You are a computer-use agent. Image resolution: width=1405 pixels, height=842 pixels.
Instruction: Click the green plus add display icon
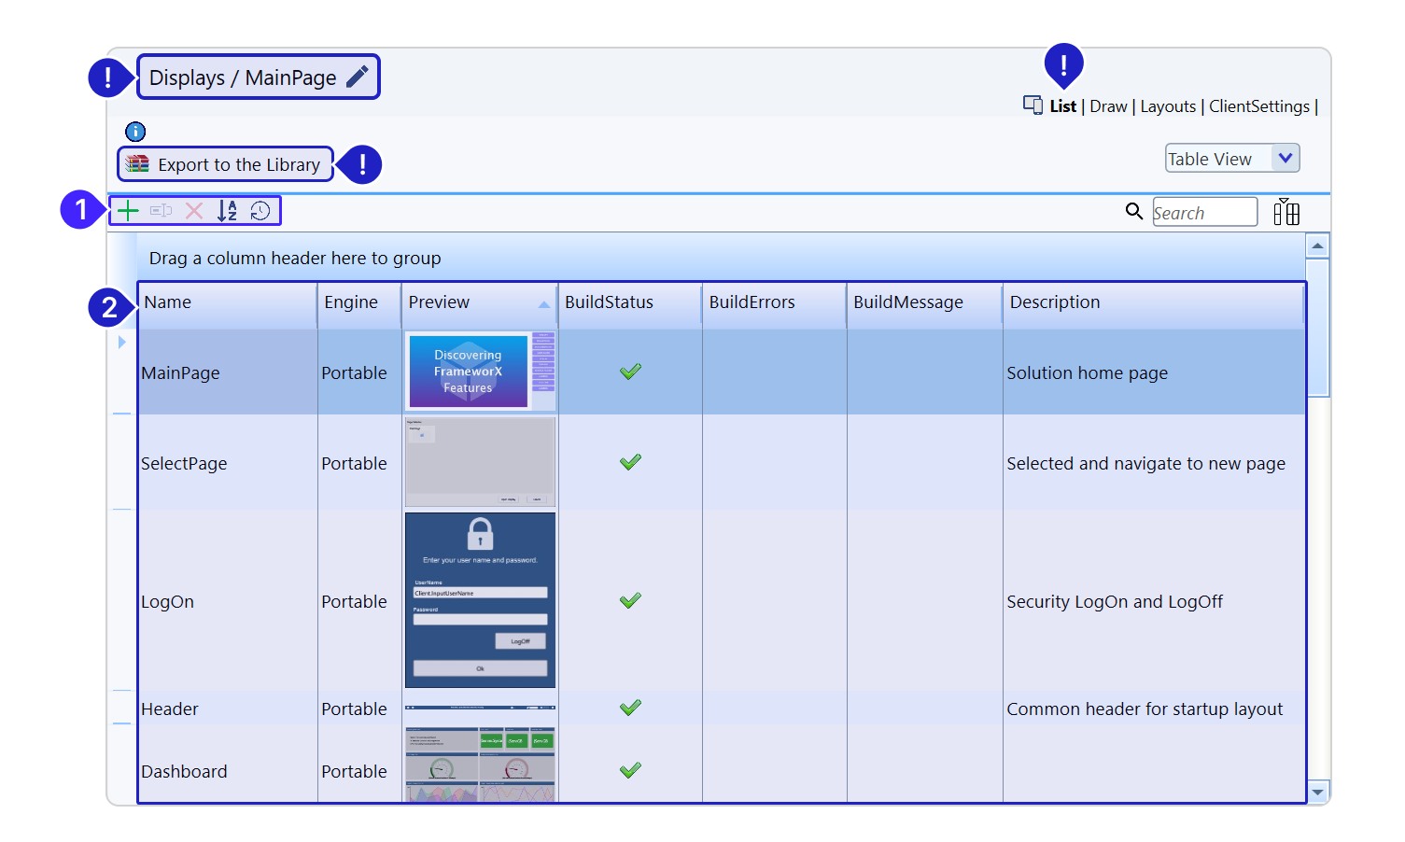(128, 211)
